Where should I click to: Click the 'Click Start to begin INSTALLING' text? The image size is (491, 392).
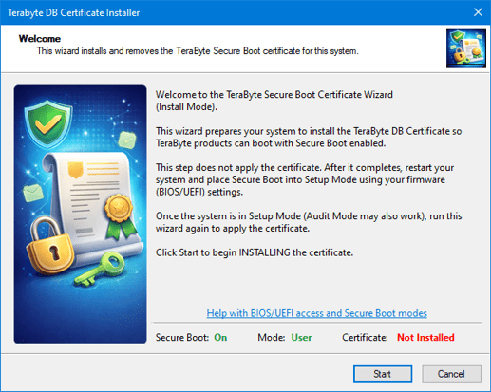click(x=255, y=252)
